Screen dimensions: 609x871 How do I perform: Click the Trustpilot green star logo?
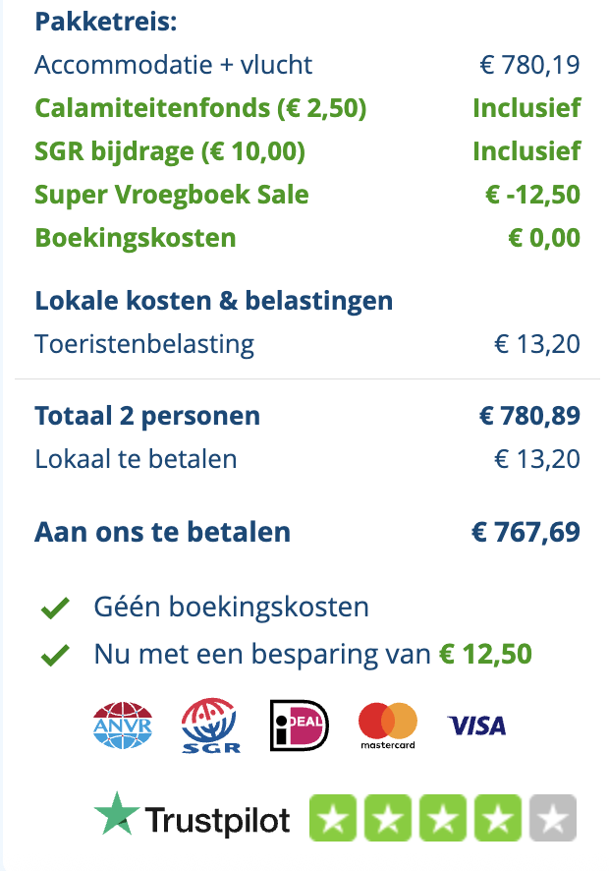[115, 817]
